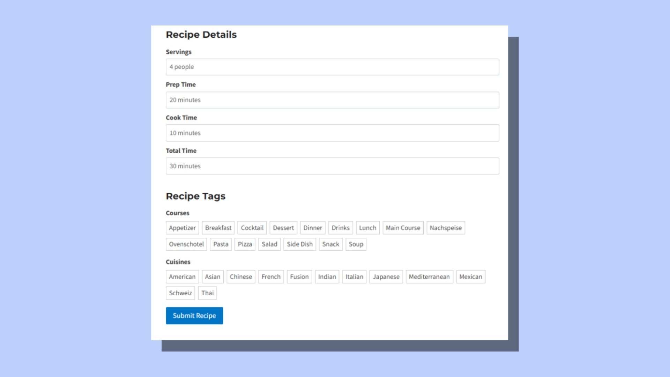Enable the Ovenschotel tag
Viewport: 670px width, 377px height.
pyautogui.click(x=186, y=244)
